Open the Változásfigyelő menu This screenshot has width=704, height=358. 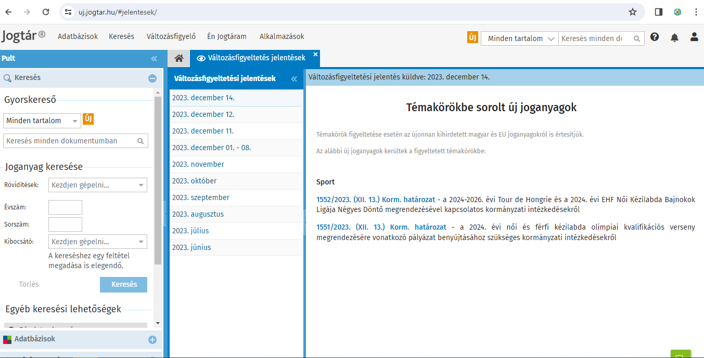(171, 36)
